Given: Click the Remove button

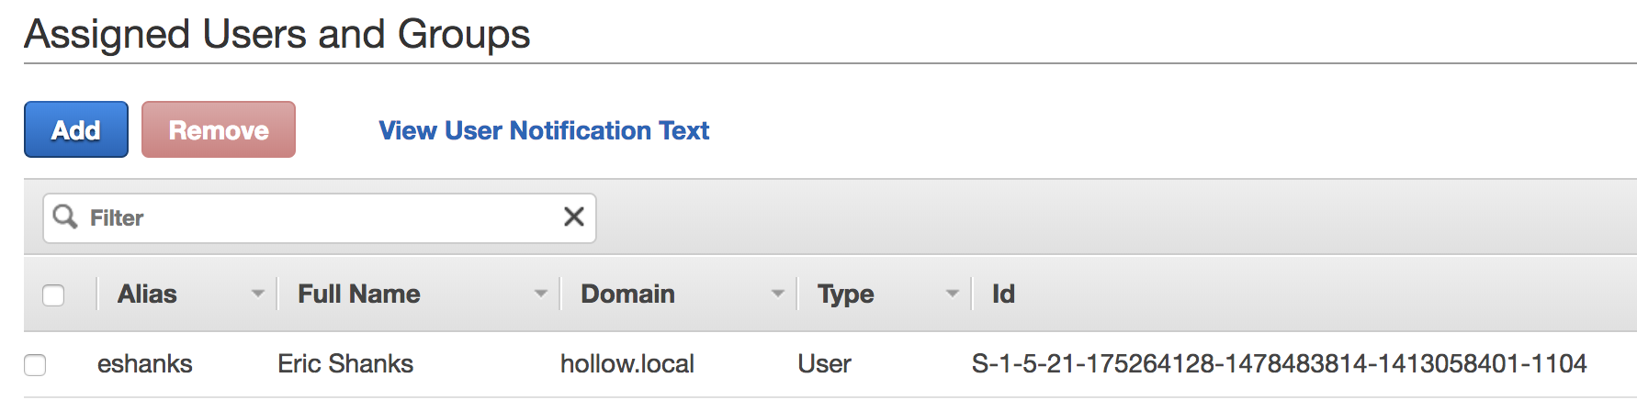Looking at the screenshot, I should pyautogui.click(x=219, y=130).
